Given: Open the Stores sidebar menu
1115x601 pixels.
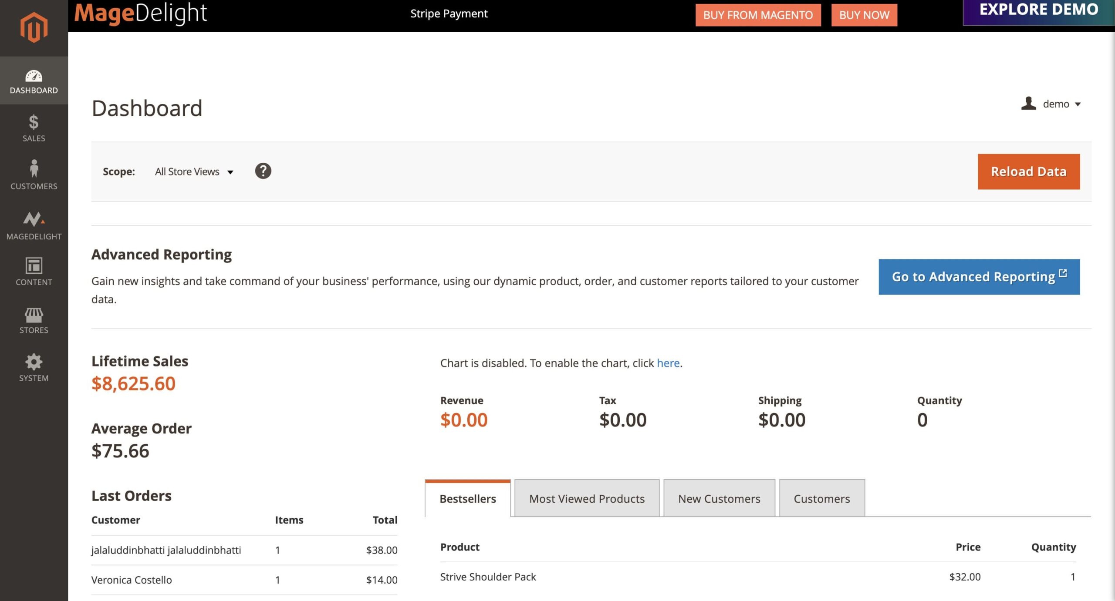Looking at the screenshot, I should (34, 320).
